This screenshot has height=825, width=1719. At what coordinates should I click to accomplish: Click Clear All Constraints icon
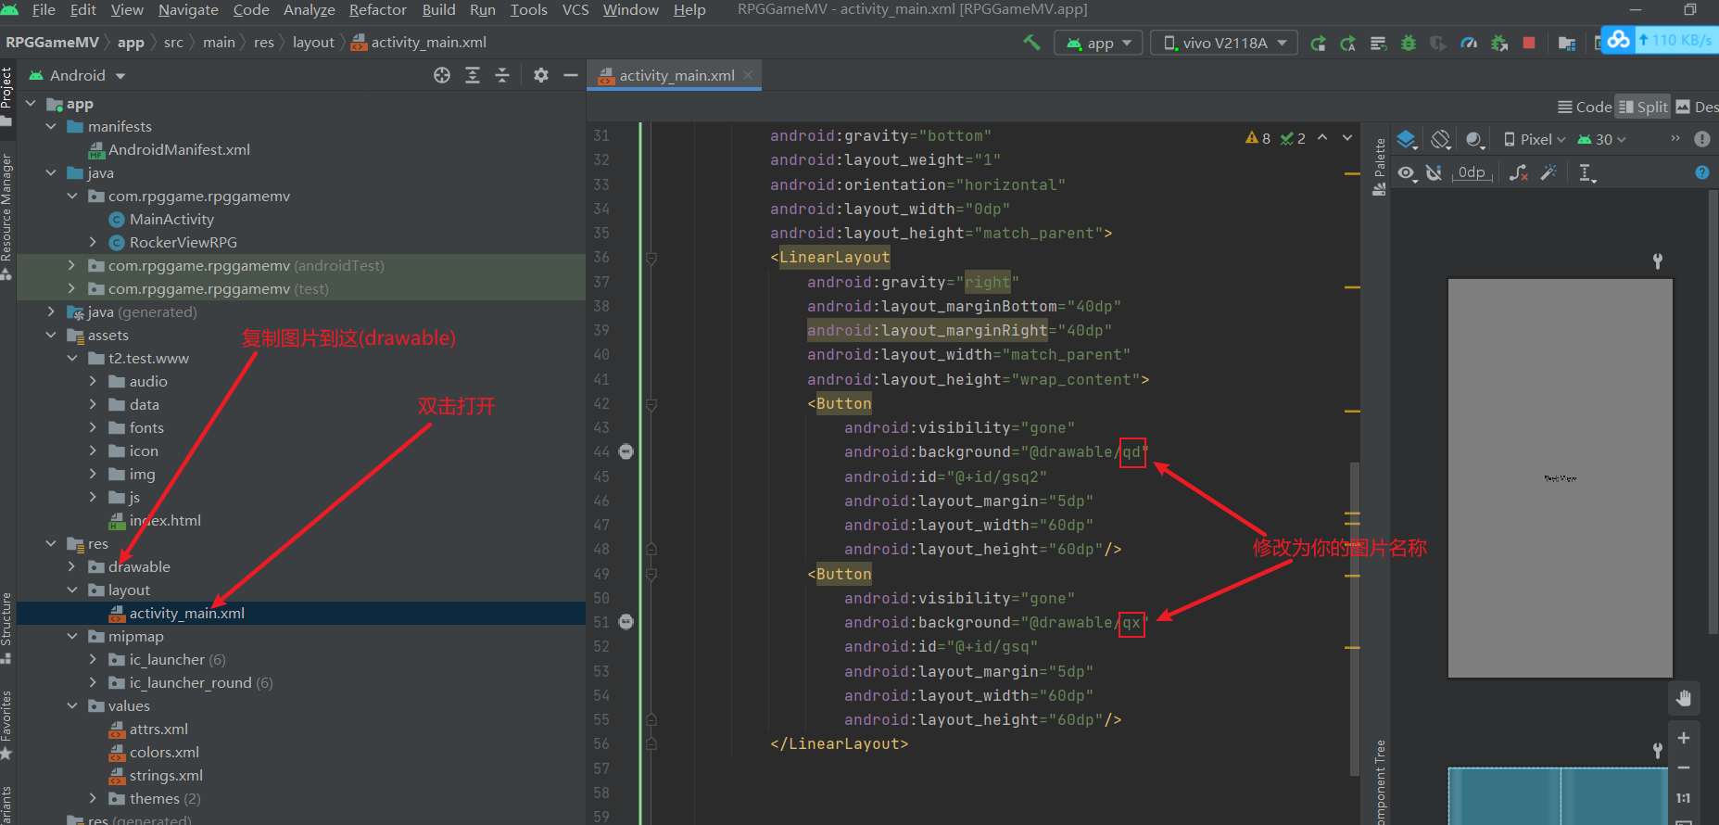click(x=1519, y=172)
